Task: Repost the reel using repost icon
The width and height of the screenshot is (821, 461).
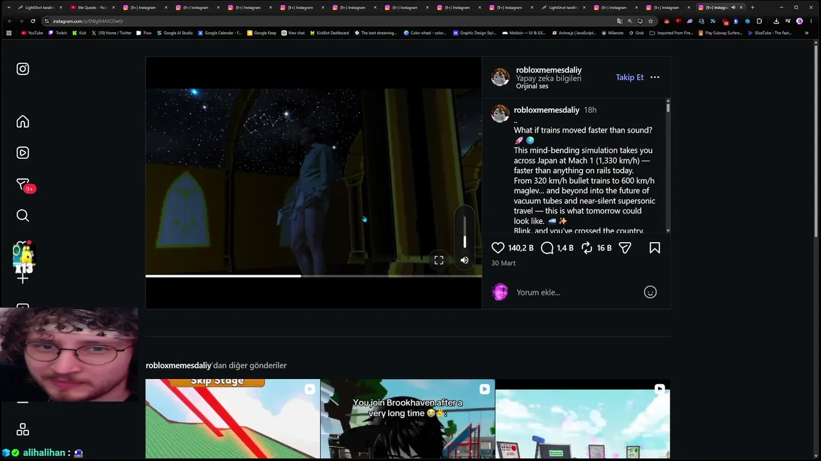Action: pos(587,248)
